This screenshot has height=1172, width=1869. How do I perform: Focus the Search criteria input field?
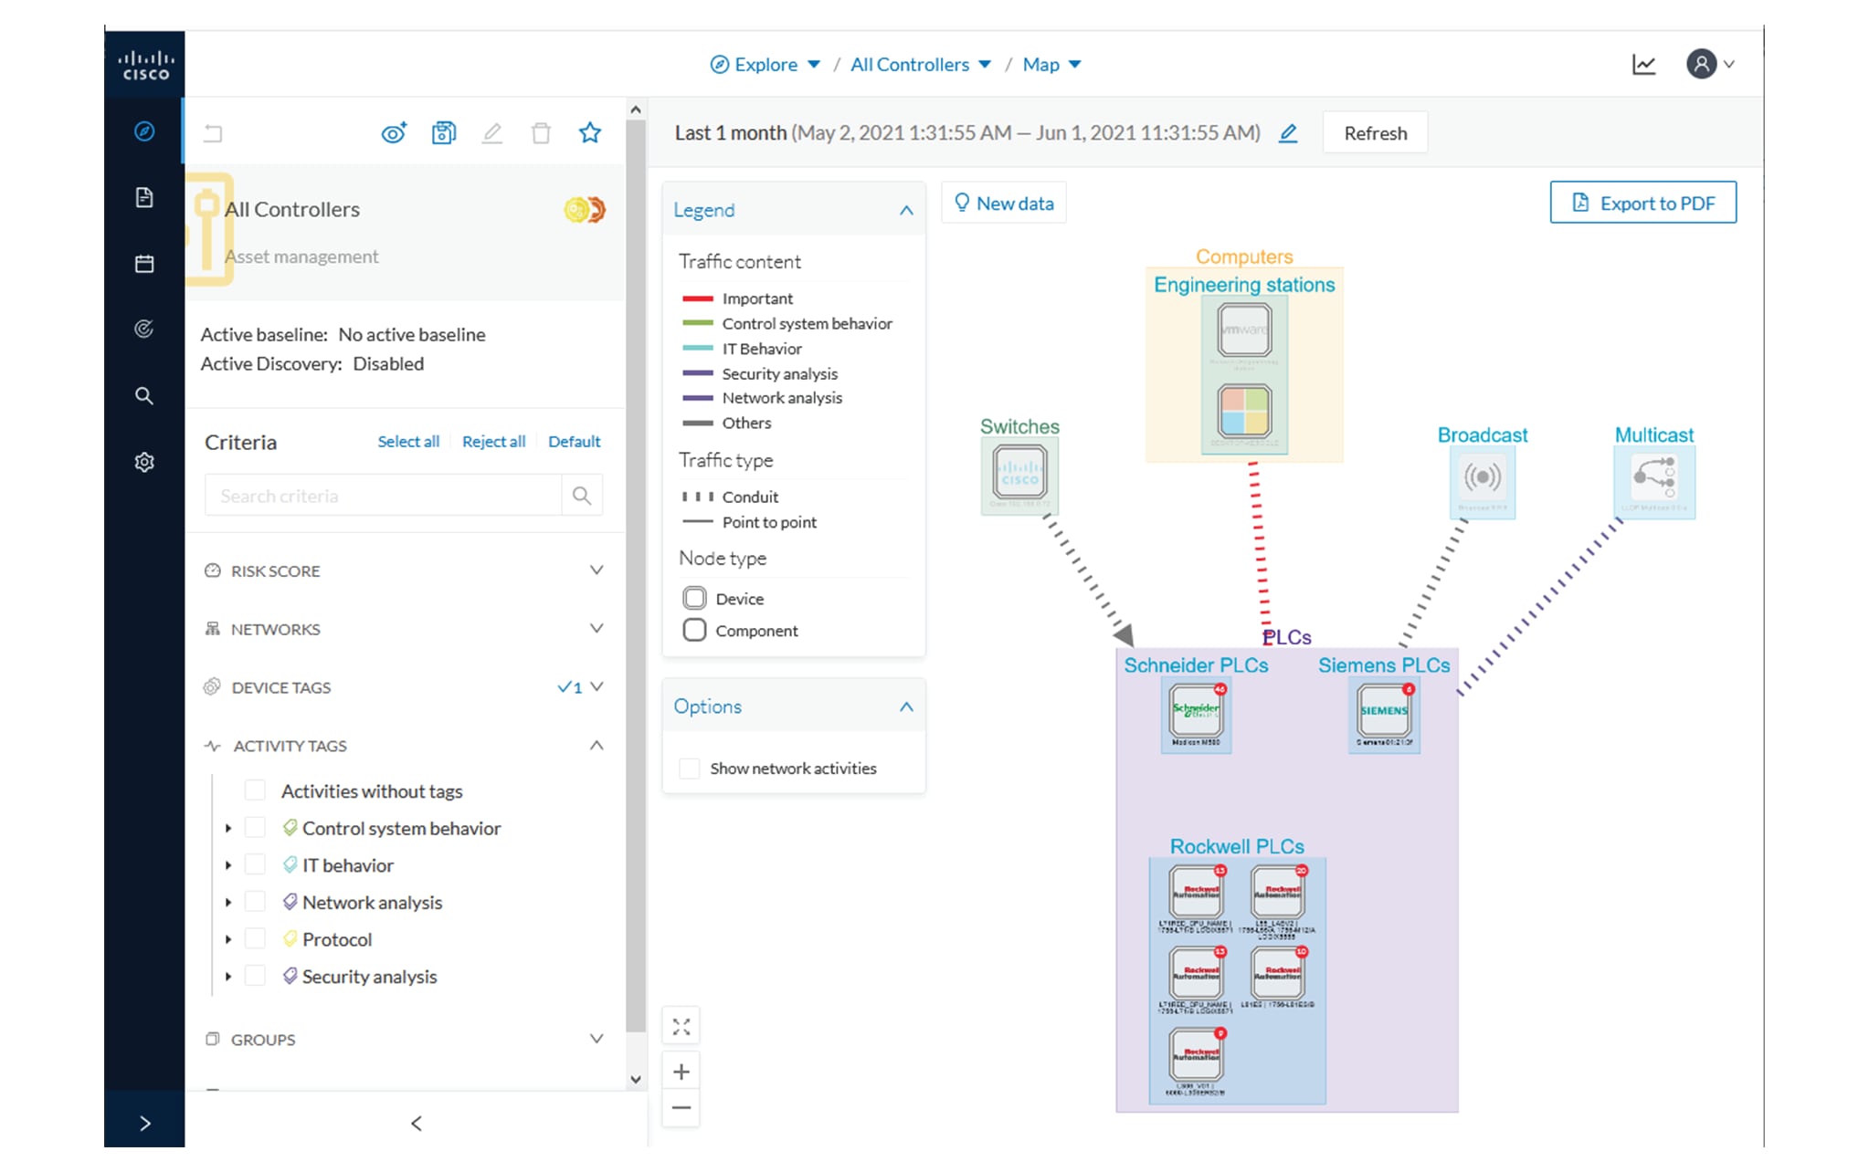(383, 496)
